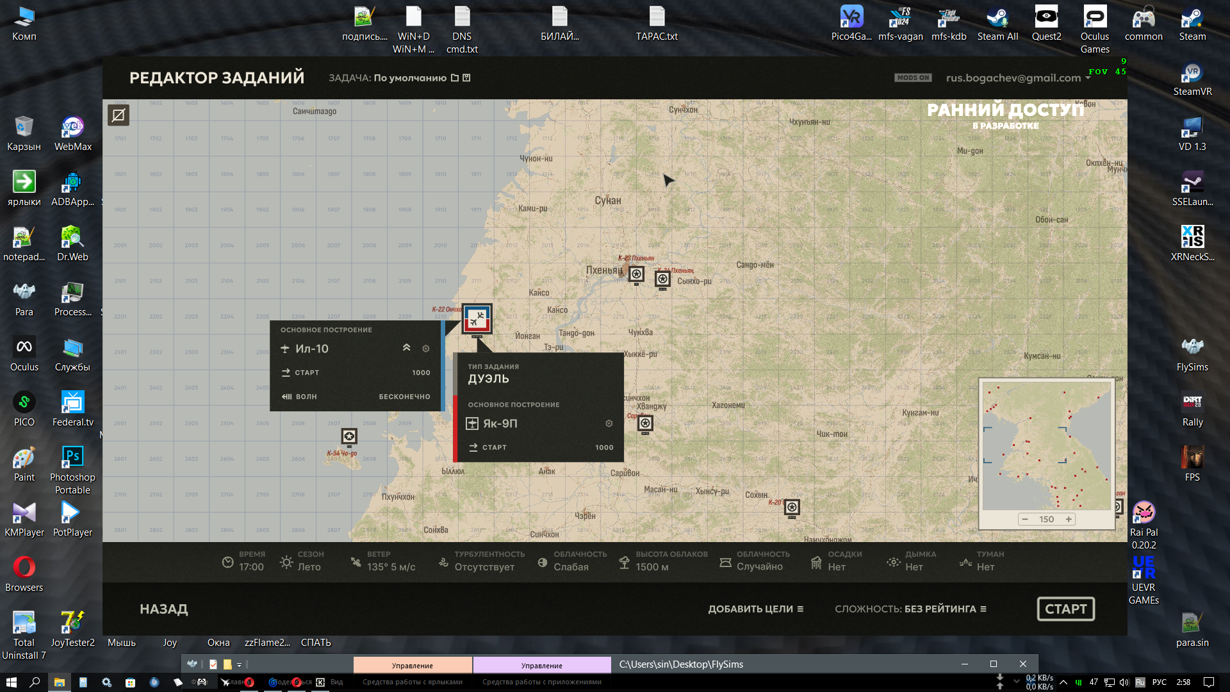1230x692 pixels.
Task: Click the minimap overview of Korea
Action: (x=1047, y=446)
